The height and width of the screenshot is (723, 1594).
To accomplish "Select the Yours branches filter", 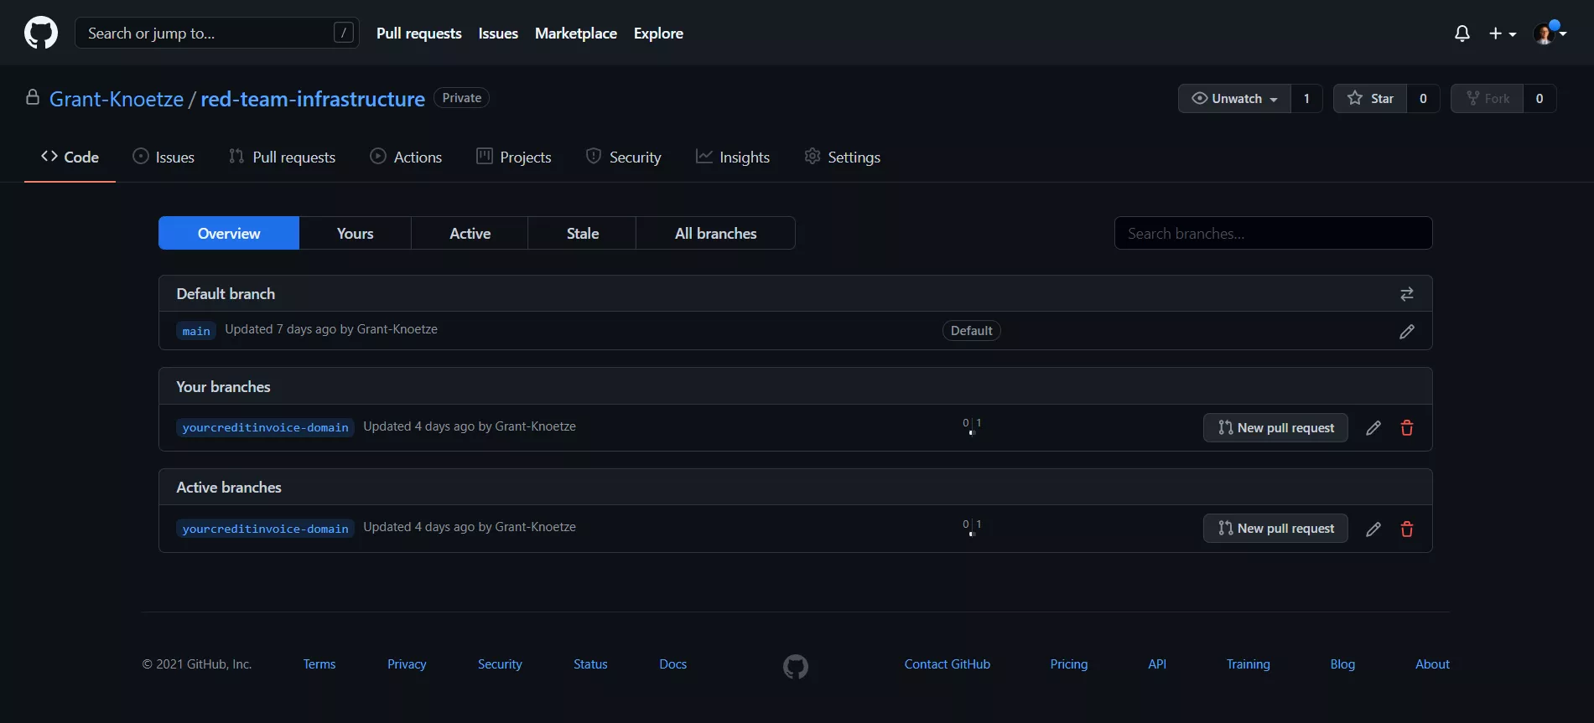I will pyautogui.click(x=356, y=233).
